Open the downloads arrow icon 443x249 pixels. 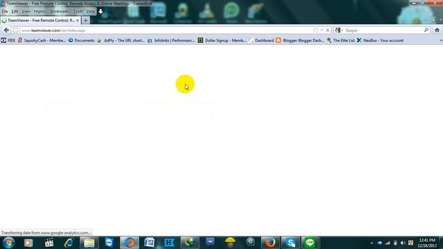click(x=100, y=11)
